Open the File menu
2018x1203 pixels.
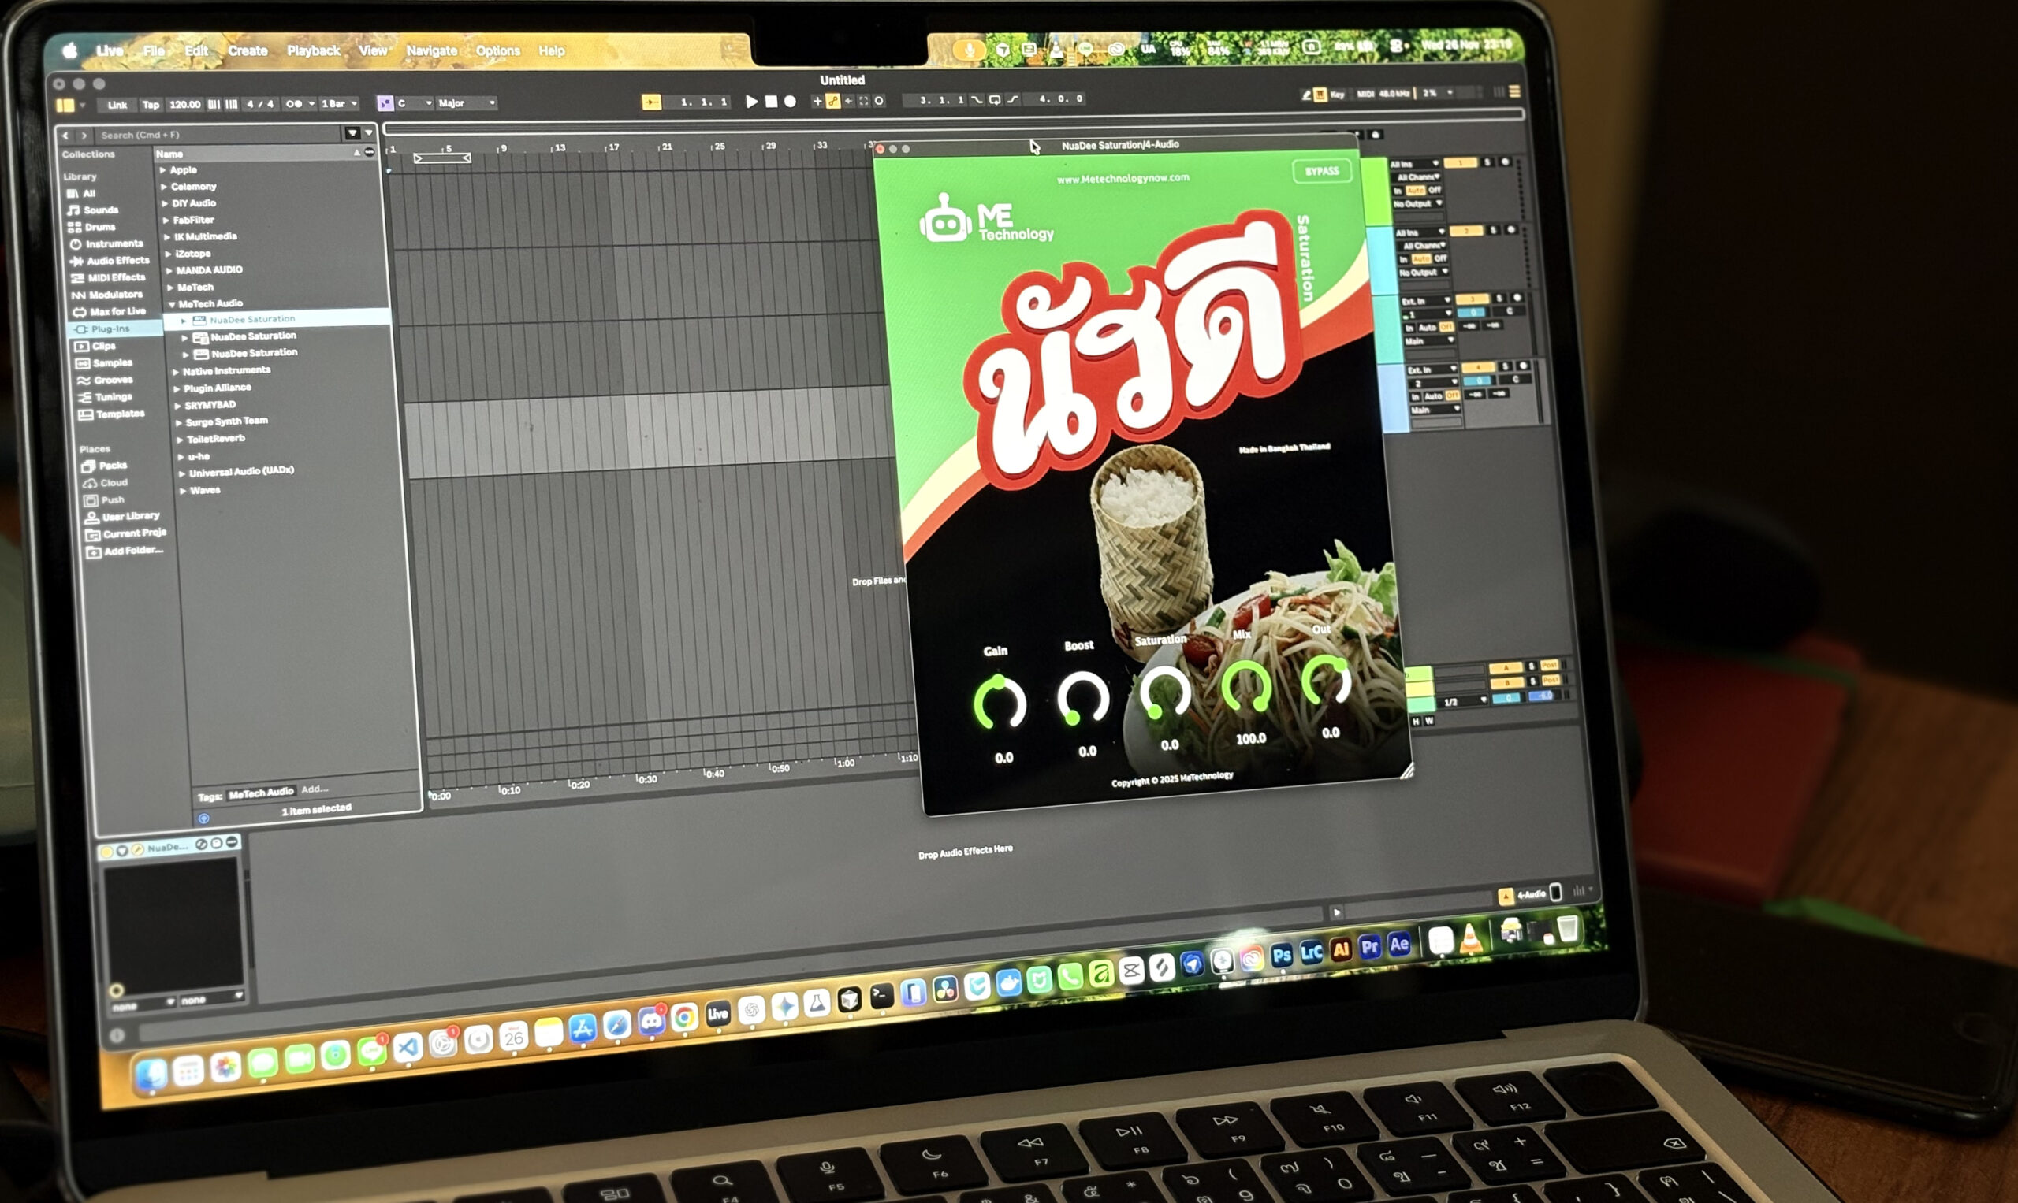(x=153, y=50)
